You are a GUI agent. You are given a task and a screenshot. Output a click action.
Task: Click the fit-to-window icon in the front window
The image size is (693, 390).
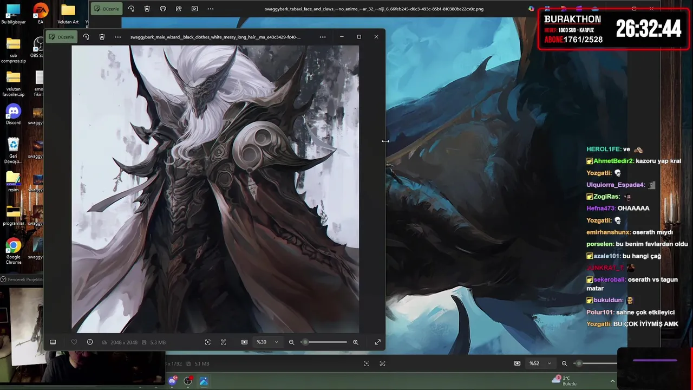(207, 342)
